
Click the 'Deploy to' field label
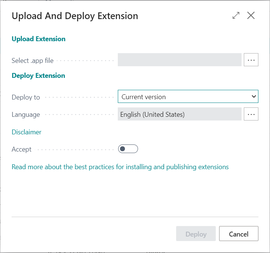tap(26, 97)
